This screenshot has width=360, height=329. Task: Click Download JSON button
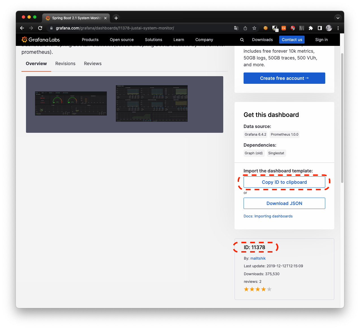[x=284, y=203]
